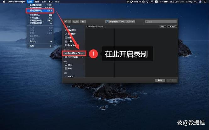
Task: Open the 编辑 menu
Action: click(x=37, y=2)
